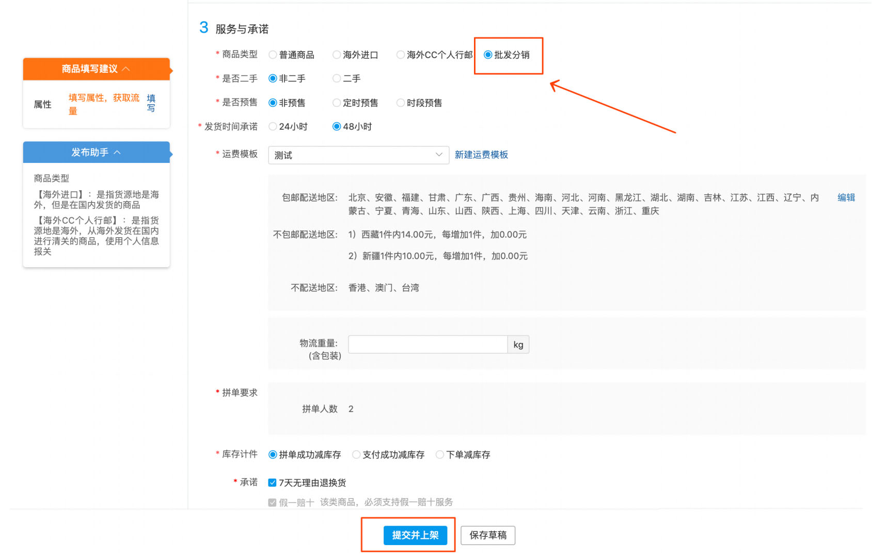Click 提交并上架 to submit and publish
Screen dimensions: 886x558
pyautogui.click(x=416, y=535)
